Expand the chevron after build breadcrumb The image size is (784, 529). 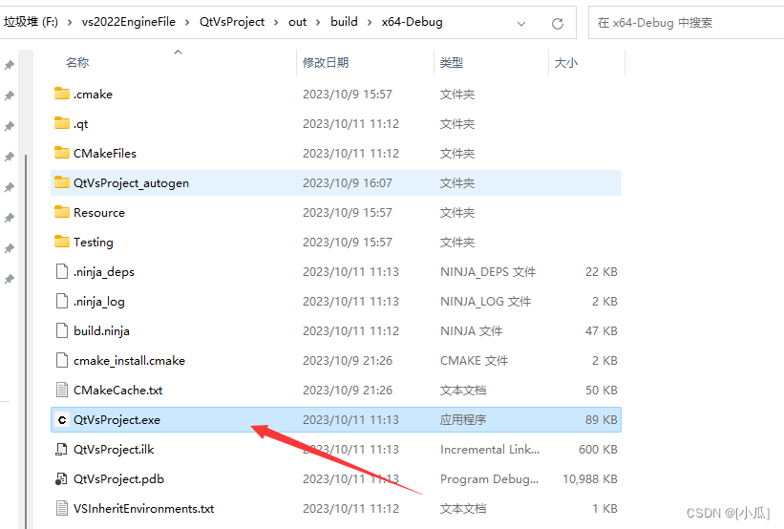point(370,23)
